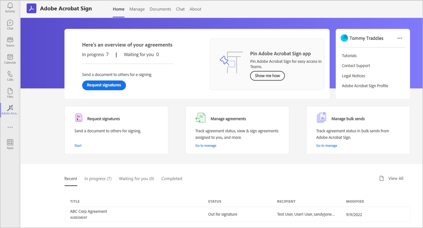423x228 pixels.
Task: Open Tommy Traddles options via the ellipsis menu
Action: coord(400,38)
